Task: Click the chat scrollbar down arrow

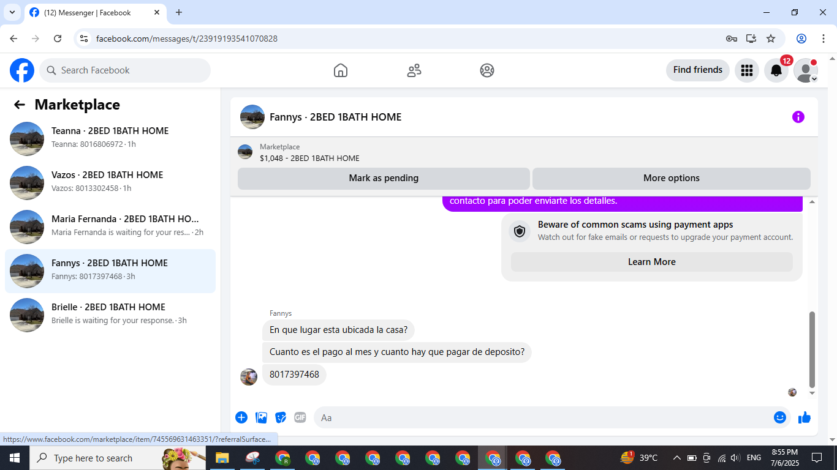Action: coord(812,393)
